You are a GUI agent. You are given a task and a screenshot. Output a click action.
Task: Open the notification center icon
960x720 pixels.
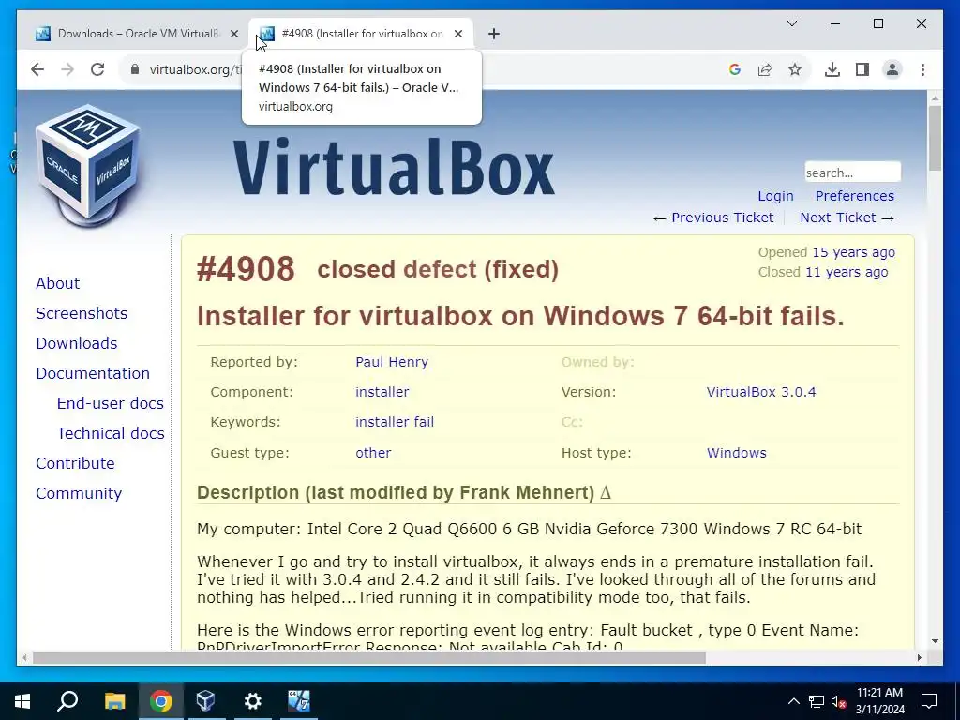click(929, 701)
